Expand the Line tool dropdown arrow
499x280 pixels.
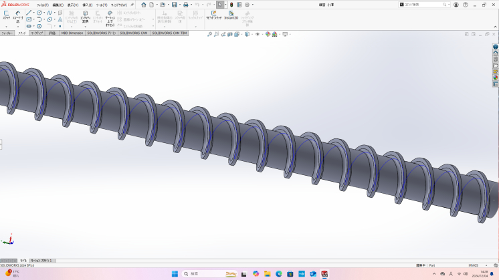coord(33,13)
